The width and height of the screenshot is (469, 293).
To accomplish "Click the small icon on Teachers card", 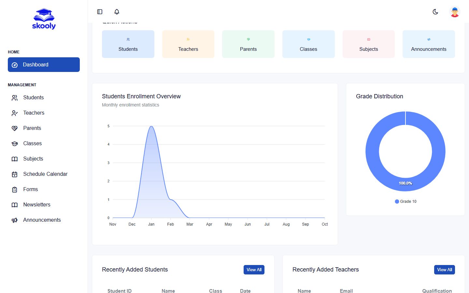I will click(x=188, y=39).
